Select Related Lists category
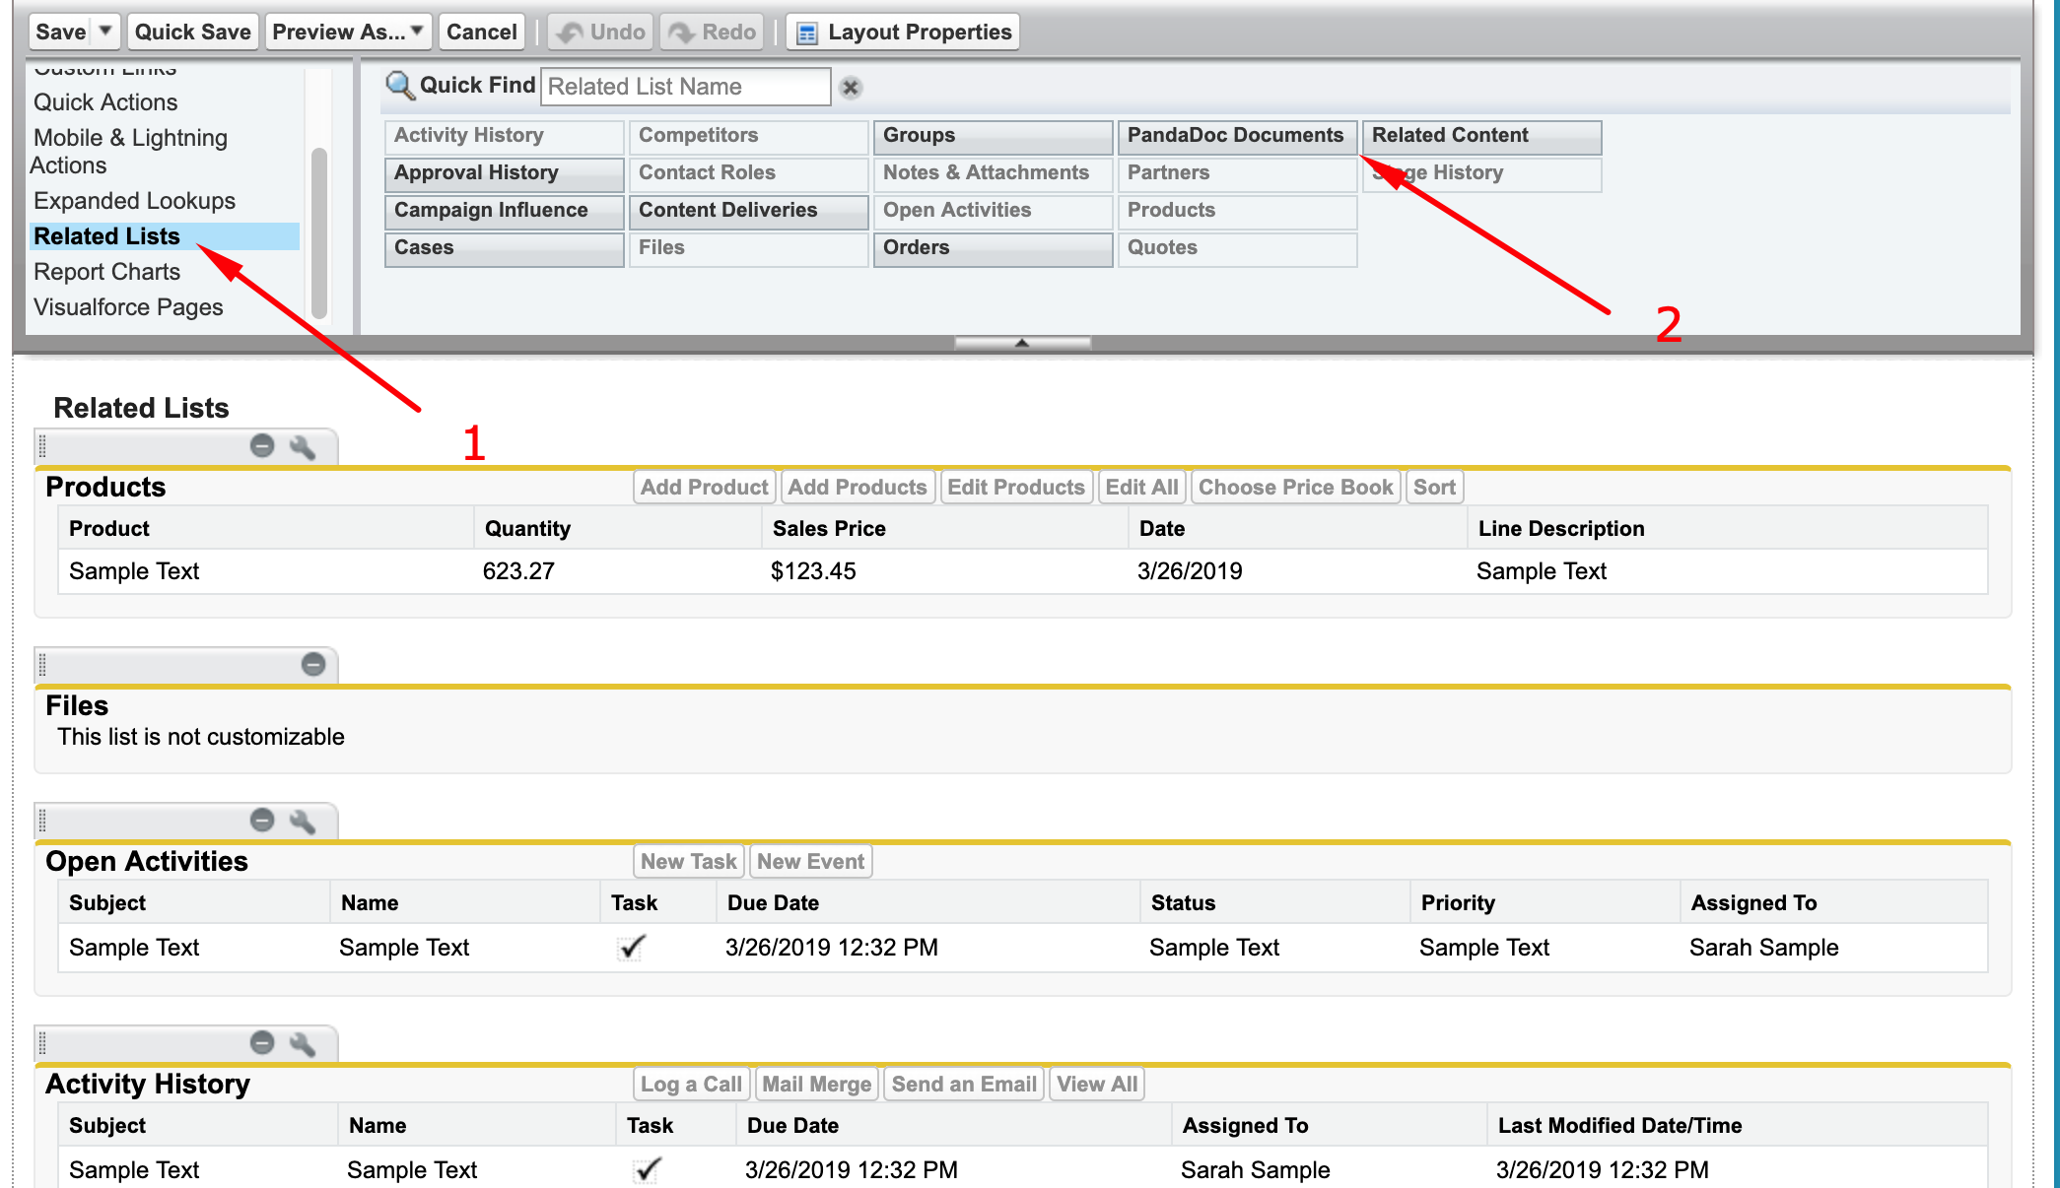The image size is (2060, 1188). 164,236
